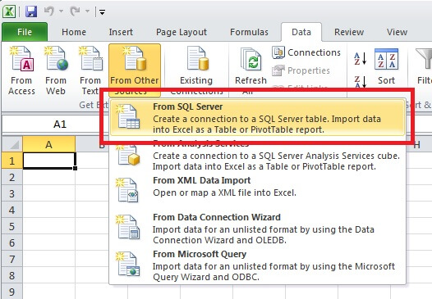The height and width of the screenshot is (299, 432).
Task: Sort A to Z ascending
Action: (x=360, y=58)
